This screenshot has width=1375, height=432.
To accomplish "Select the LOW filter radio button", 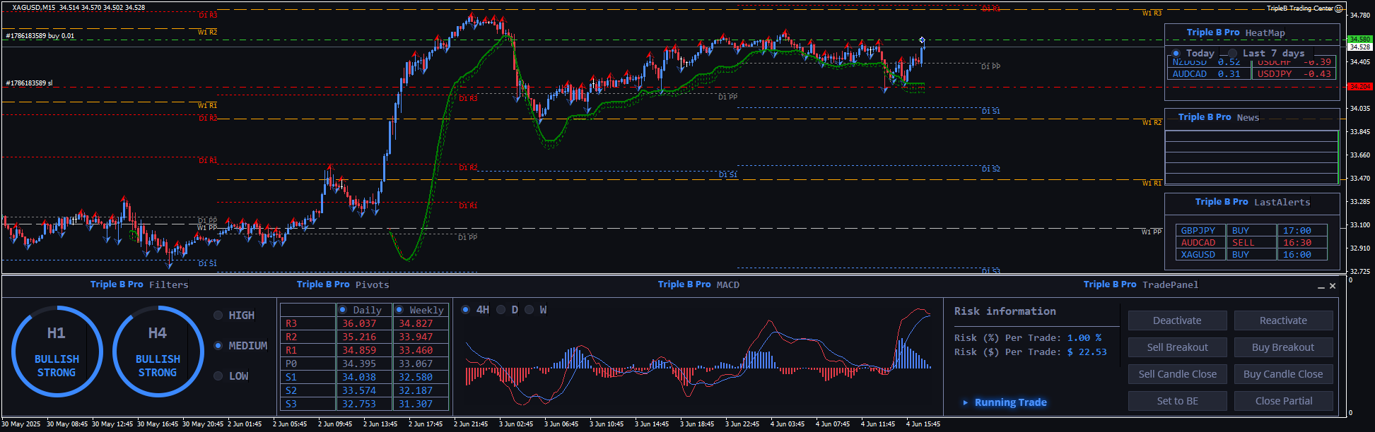I will [x=218, y=376].
